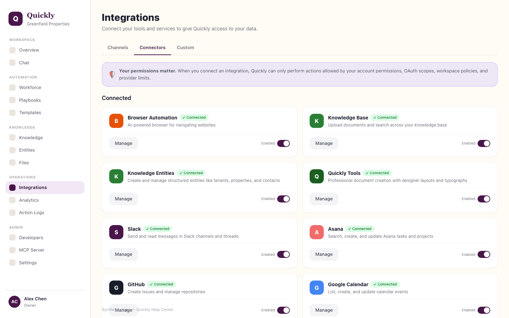This screenshot has width=509, height=318.
Task: Click the shield icon in permissions banner
Action: [x=112, y=75]
